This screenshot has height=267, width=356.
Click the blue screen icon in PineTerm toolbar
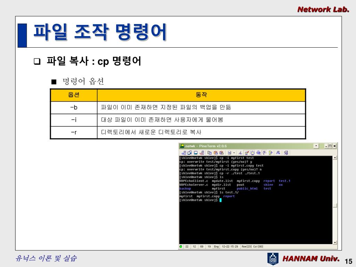point(196,153)
